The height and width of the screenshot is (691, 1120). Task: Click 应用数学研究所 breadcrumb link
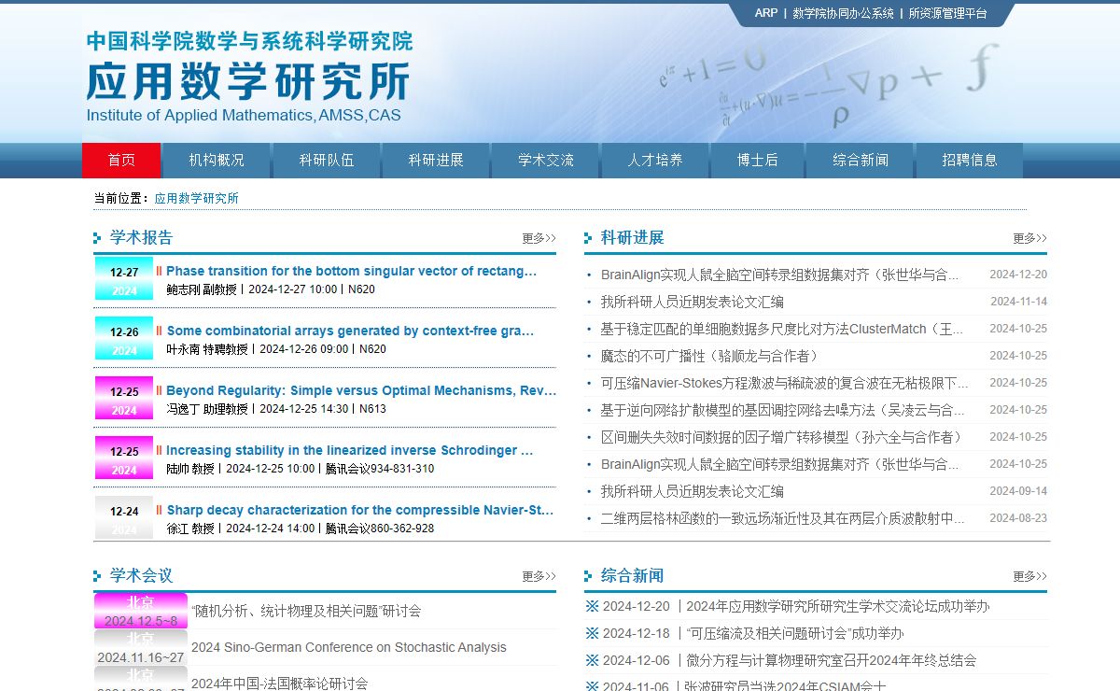197,198
